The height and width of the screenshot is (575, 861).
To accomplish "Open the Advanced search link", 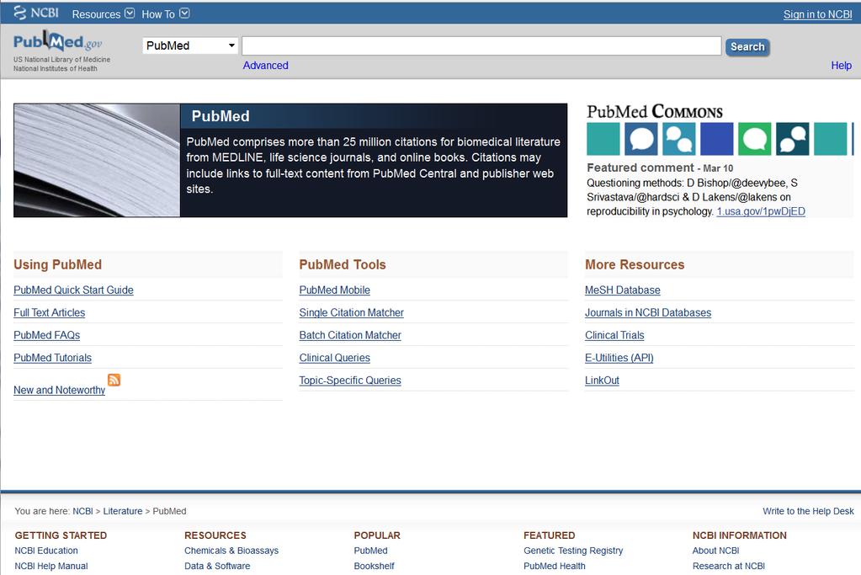I will (266, 66).
